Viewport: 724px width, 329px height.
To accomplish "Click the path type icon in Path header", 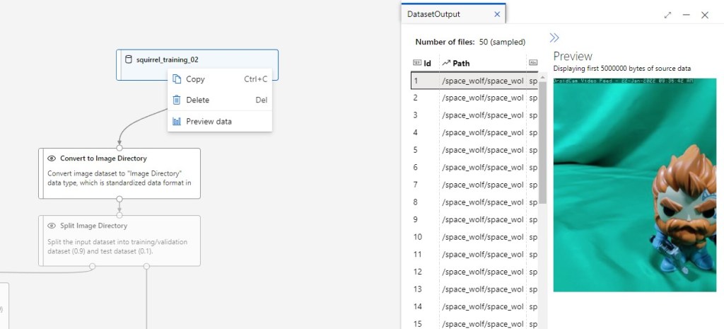I will click(x=446, y=63).
